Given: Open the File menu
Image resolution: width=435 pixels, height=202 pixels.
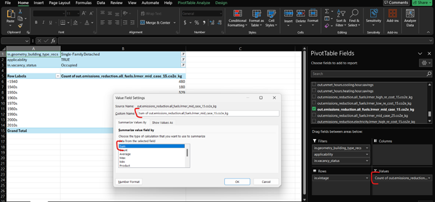Looking at the screenshot, I should point(8,3).
